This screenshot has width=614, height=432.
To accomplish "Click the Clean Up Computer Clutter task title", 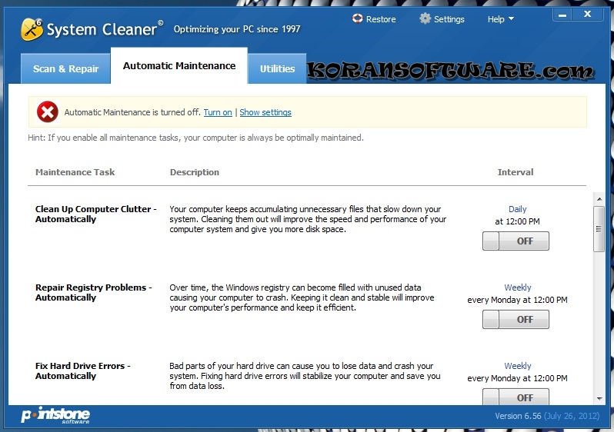I will click(x=95, y=214).
